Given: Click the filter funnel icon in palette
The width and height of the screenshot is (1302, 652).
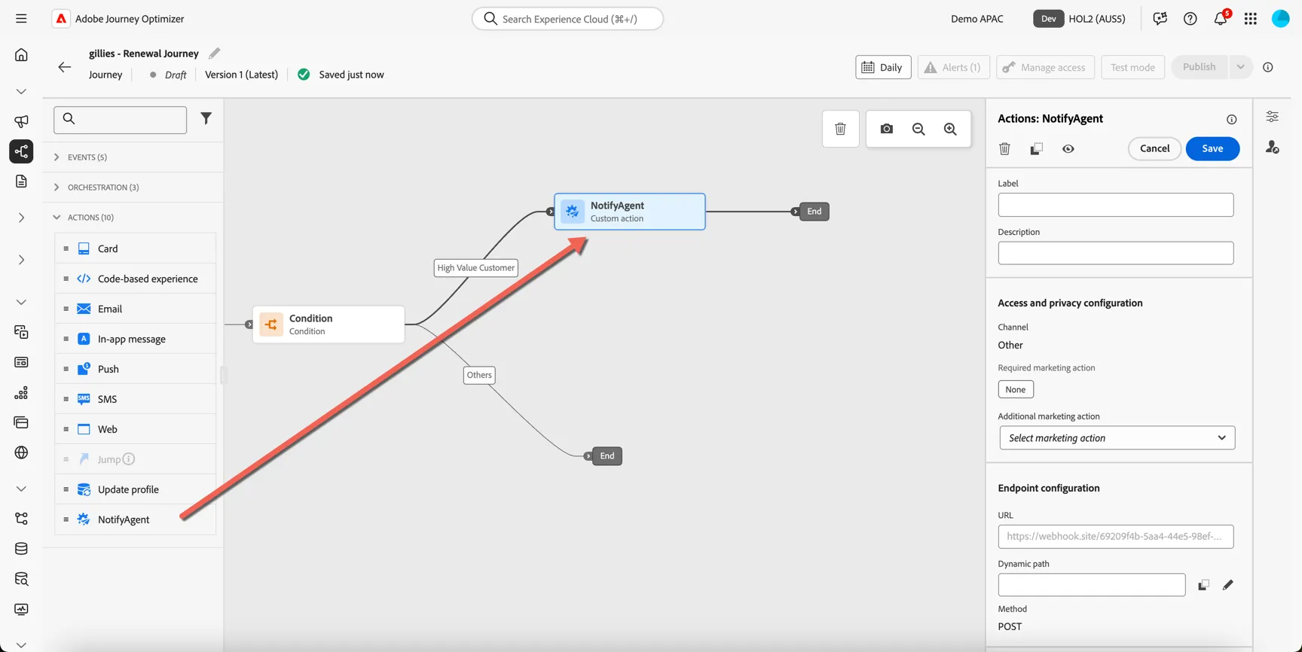Looking at the screenshot, I should [206, 118].
